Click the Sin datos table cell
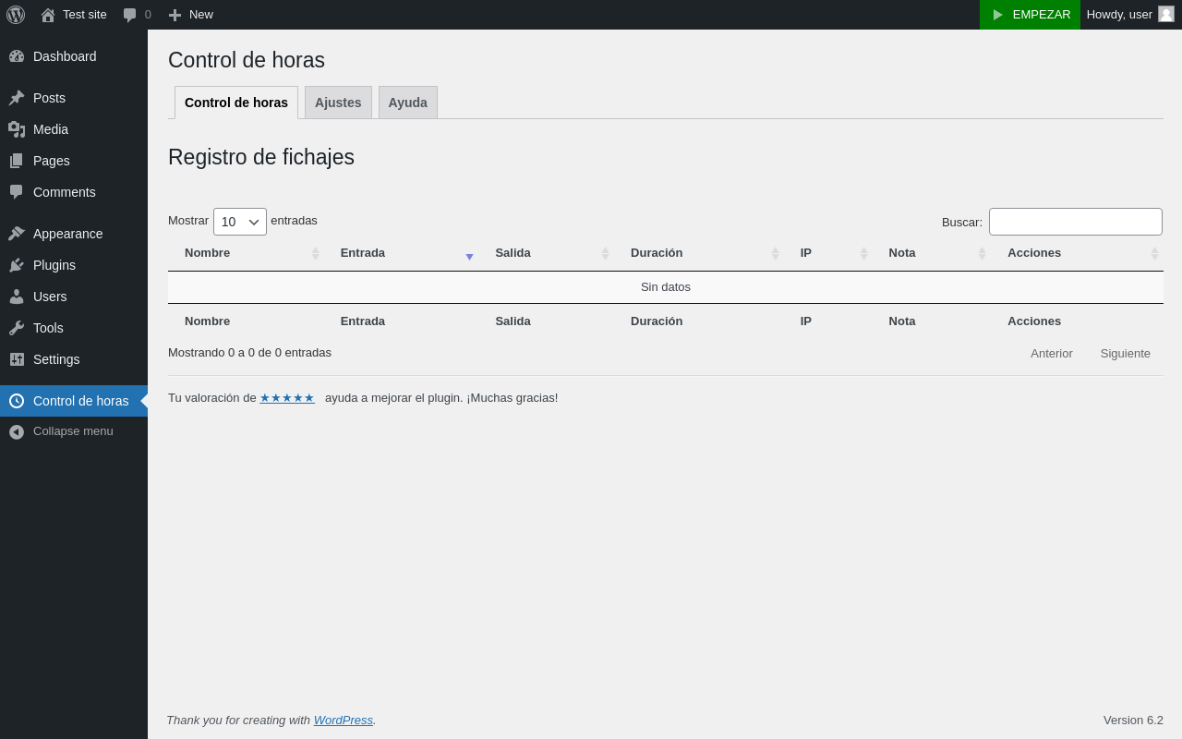1182x739 pixels. [666, 287]
